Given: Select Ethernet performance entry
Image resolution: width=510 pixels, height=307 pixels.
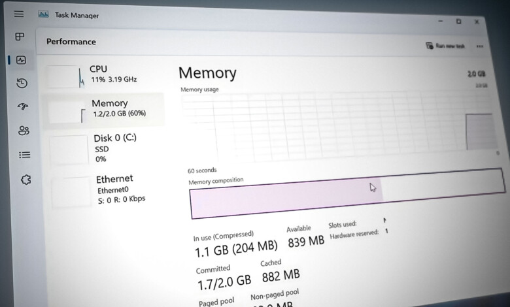Looking at the screenshot, I should [106, 191].
